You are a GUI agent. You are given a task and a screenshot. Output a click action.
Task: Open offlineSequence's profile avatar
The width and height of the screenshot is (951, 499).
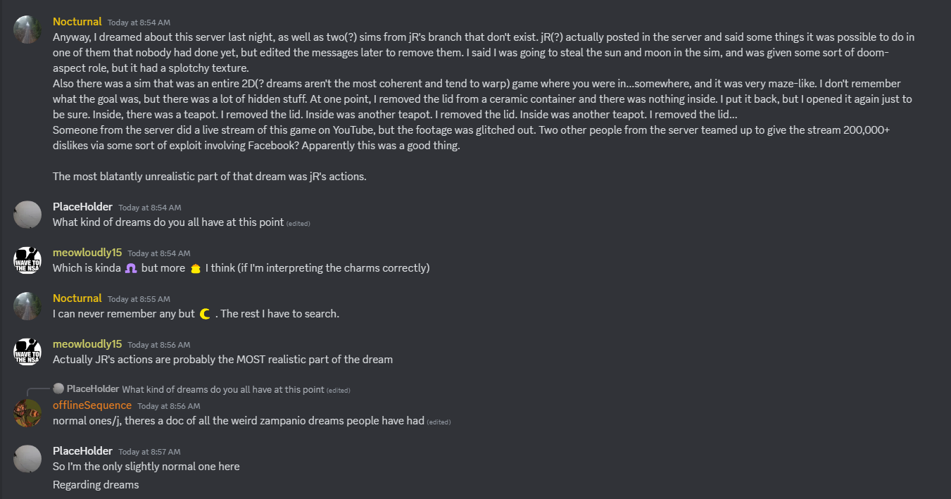[x=27, y=413]
